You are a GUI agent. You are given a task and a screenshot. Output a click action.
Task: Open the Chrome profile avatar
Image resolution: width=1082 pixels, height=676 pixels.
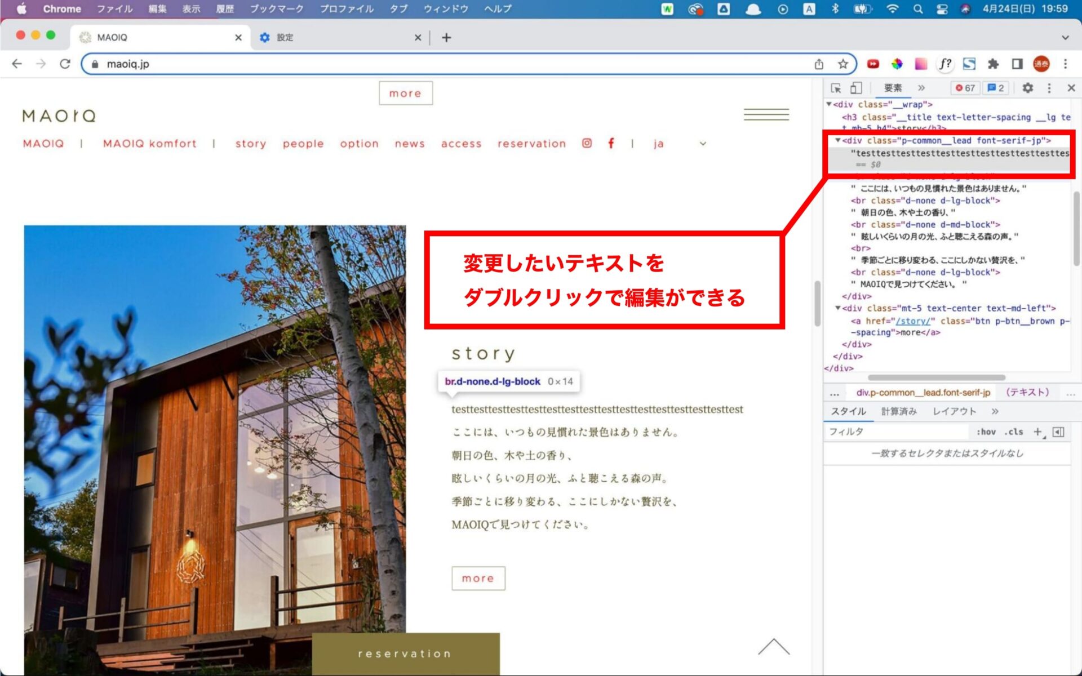point(1041,64)
